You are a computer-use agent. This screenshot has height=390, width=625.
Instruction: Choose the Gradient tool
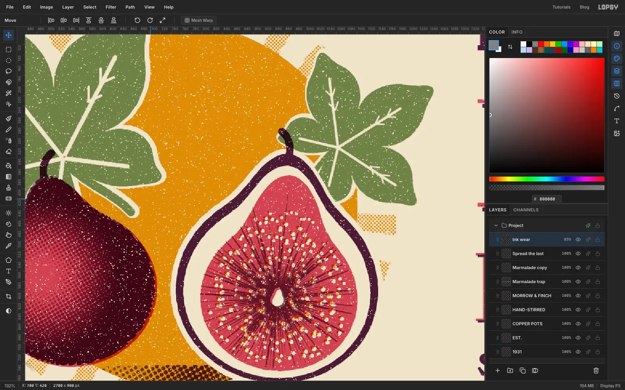point(8,177)
